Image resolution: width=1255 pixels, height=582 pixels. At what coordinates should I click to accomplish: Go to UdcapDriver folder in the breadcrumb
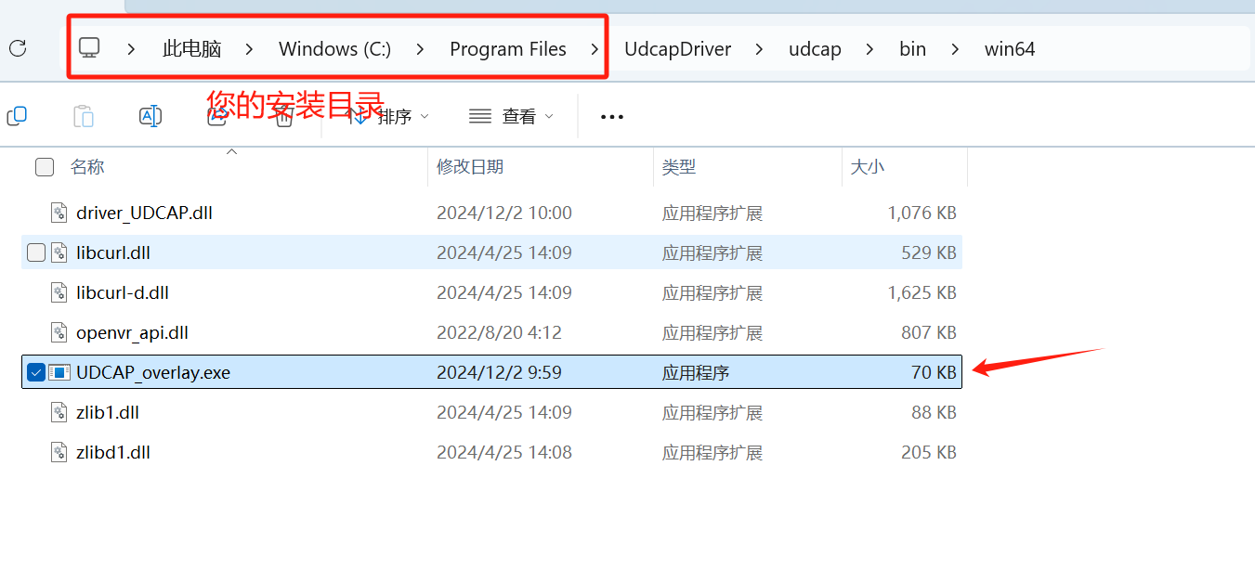pos(678,49)
